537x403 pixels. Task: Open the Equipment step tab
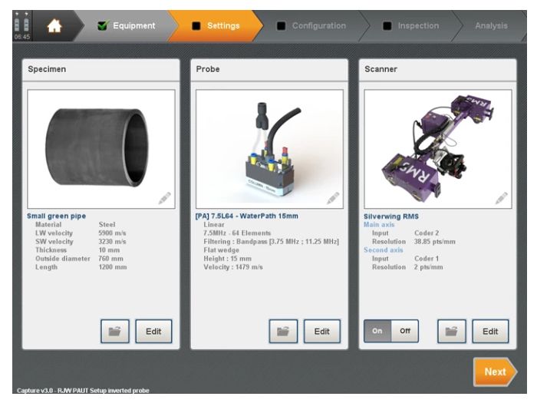(127, 25)
